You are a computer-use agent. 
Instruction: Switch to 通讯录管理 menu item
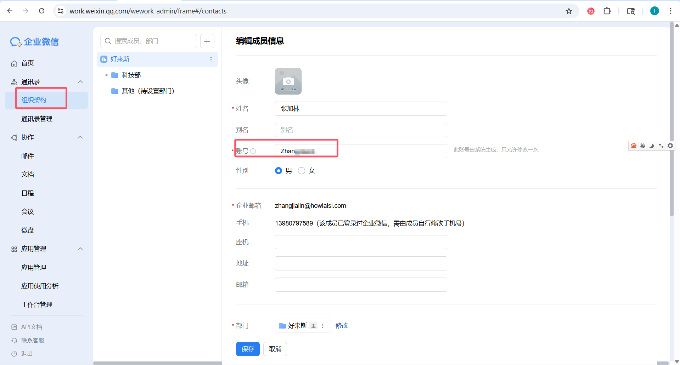coord(36,119)
